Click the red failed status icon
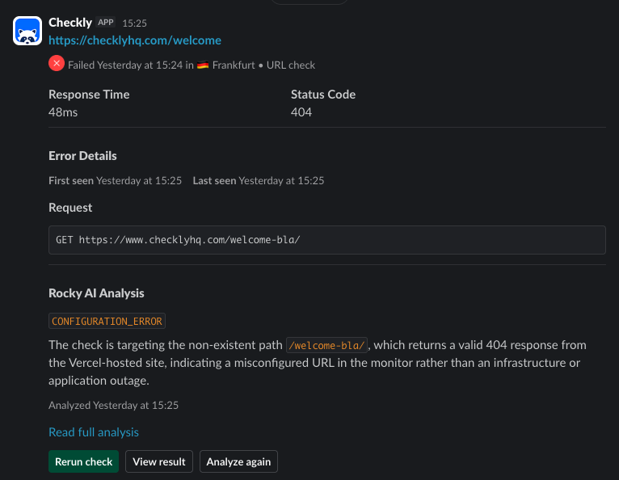Viewport: 619px width, 480px height. pyautogui.click(x=57, y=63)
